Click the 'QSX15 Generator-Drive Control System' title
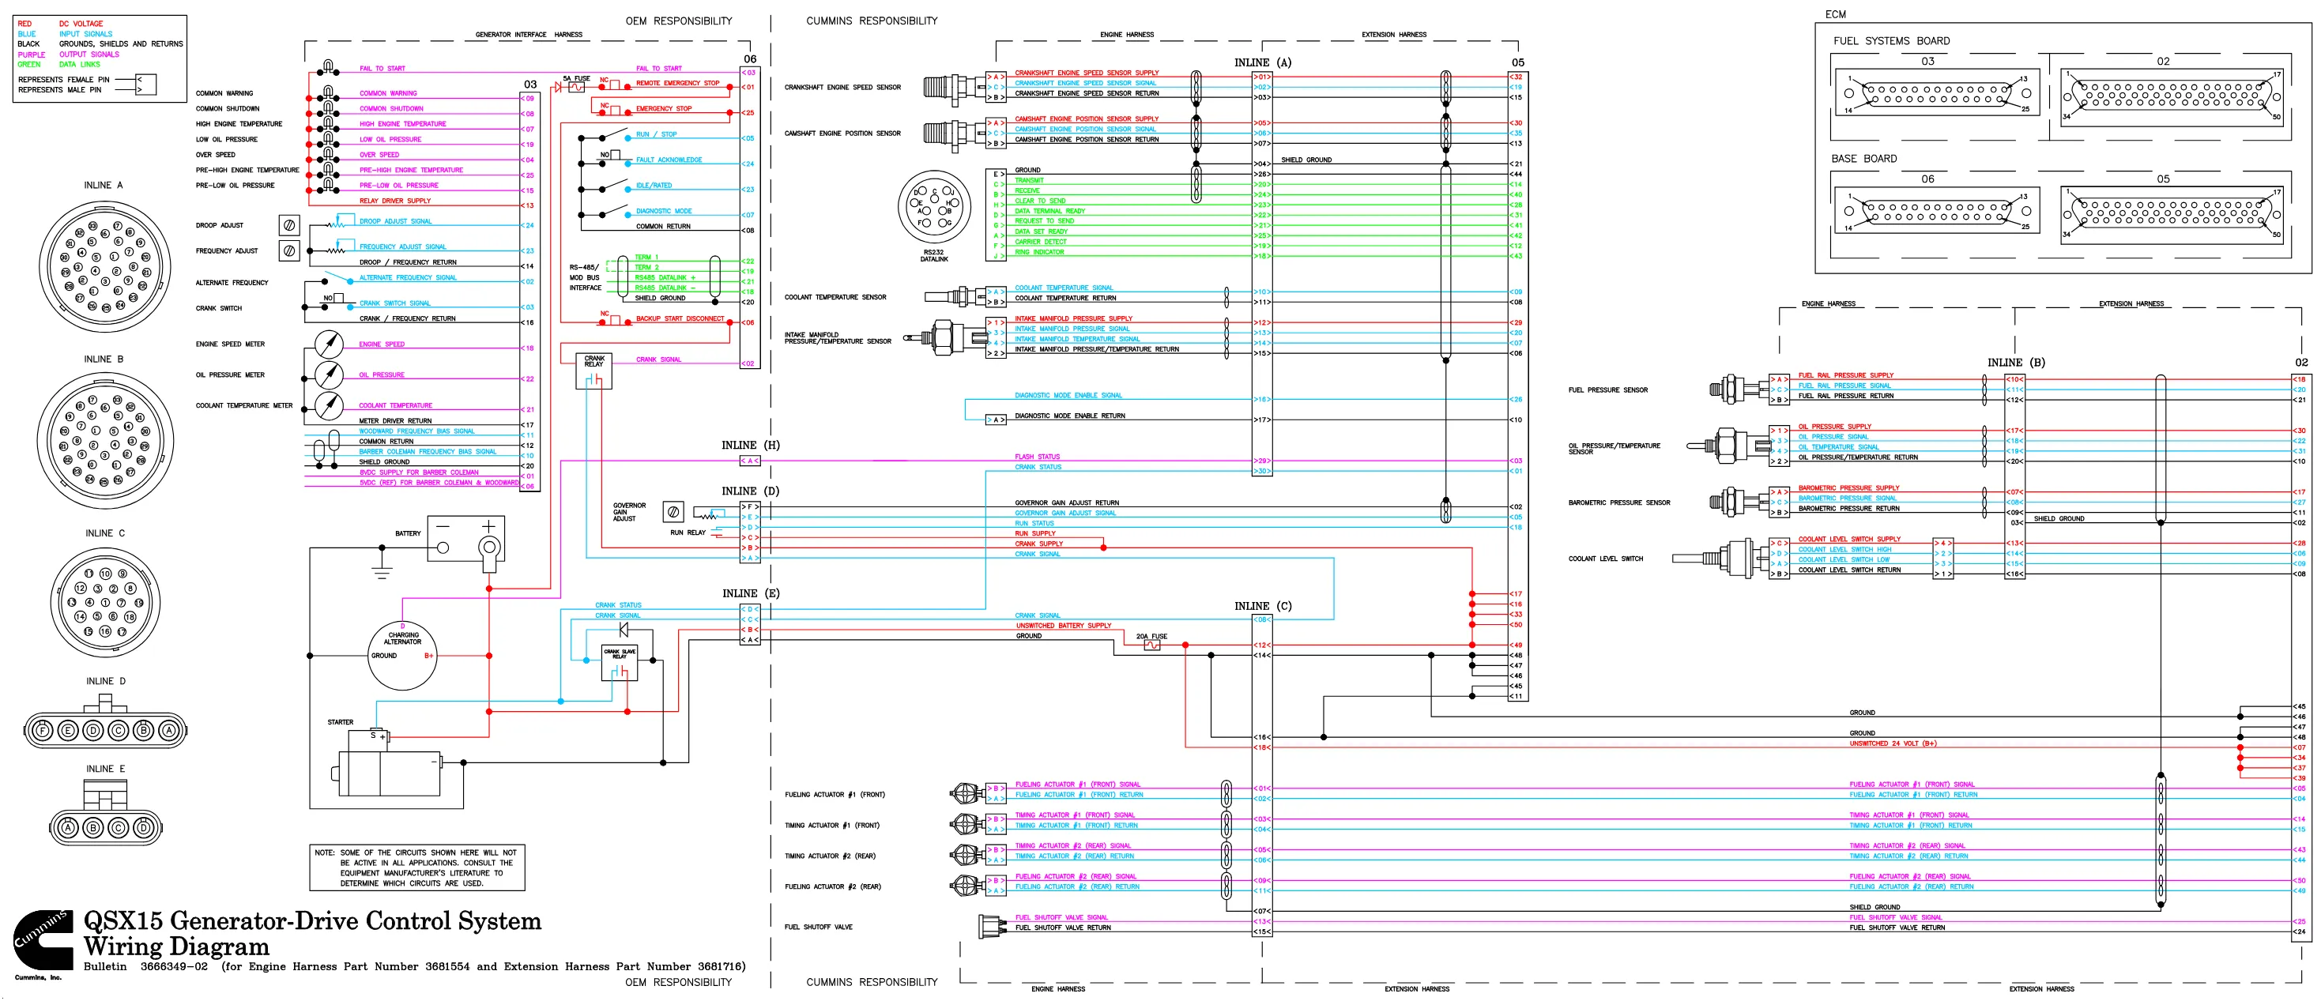Image resolution: width=2321 pixels, height=1001 pixels. [311, 921]
